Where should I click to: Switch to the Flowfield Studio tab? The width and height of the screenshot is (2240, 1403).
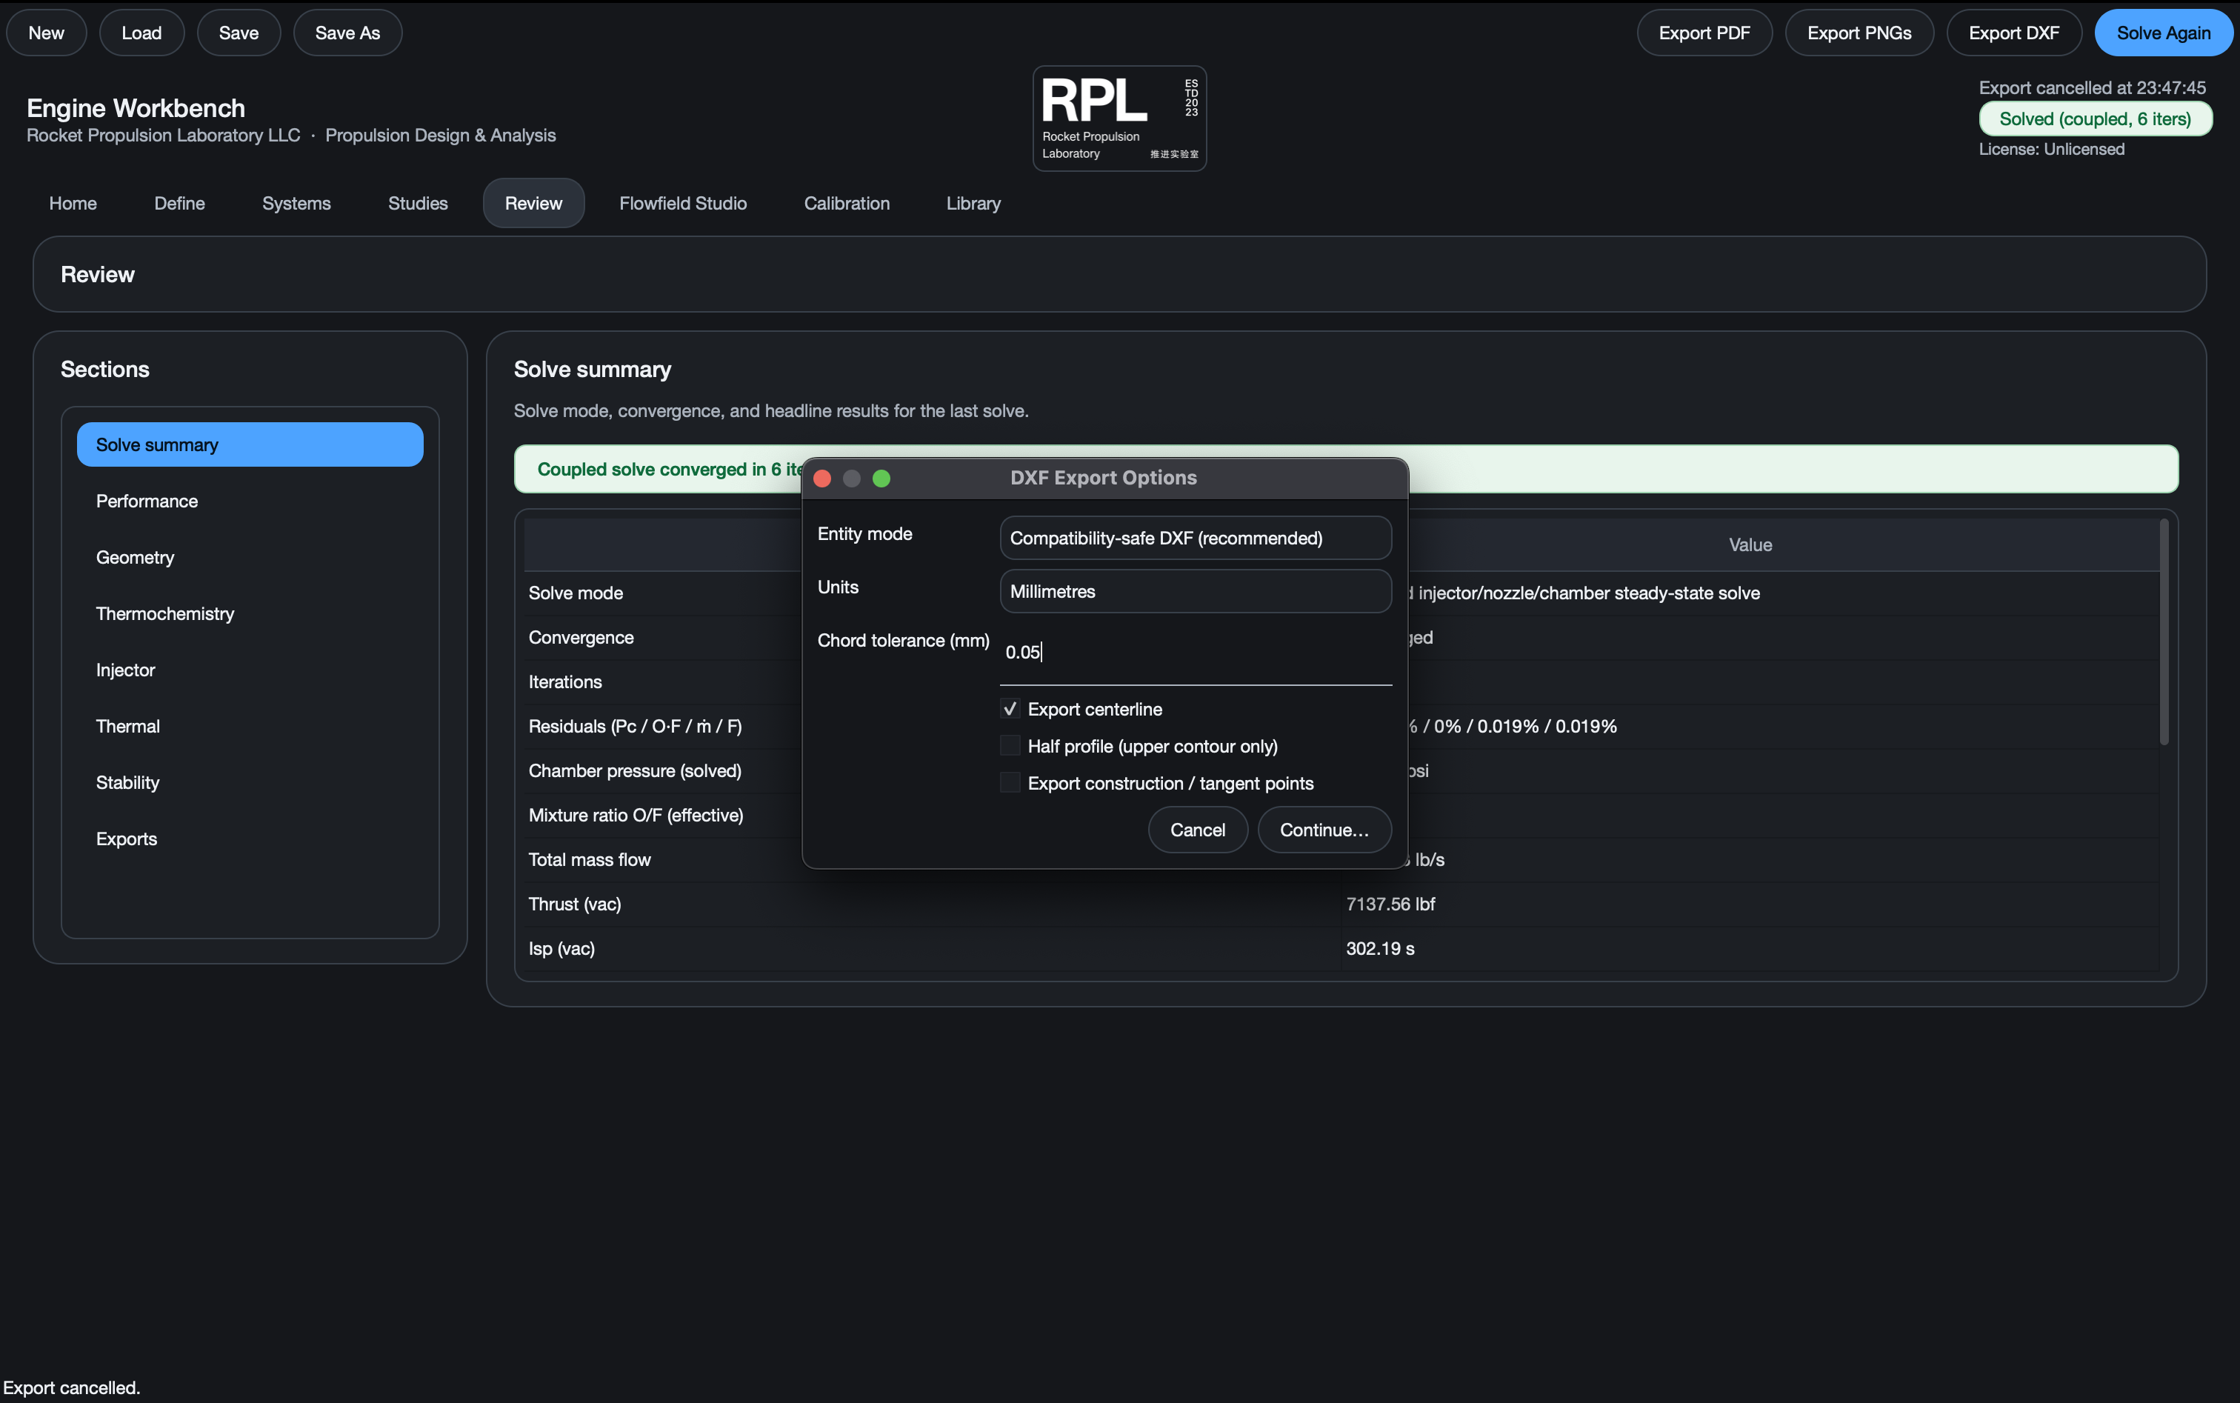pos(683,203)
